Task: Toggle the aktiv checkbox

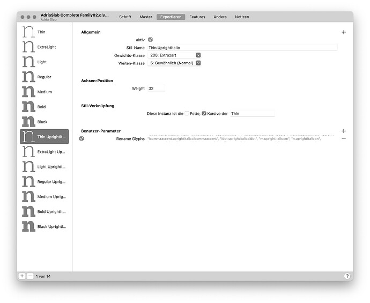Action: [150, 40]
